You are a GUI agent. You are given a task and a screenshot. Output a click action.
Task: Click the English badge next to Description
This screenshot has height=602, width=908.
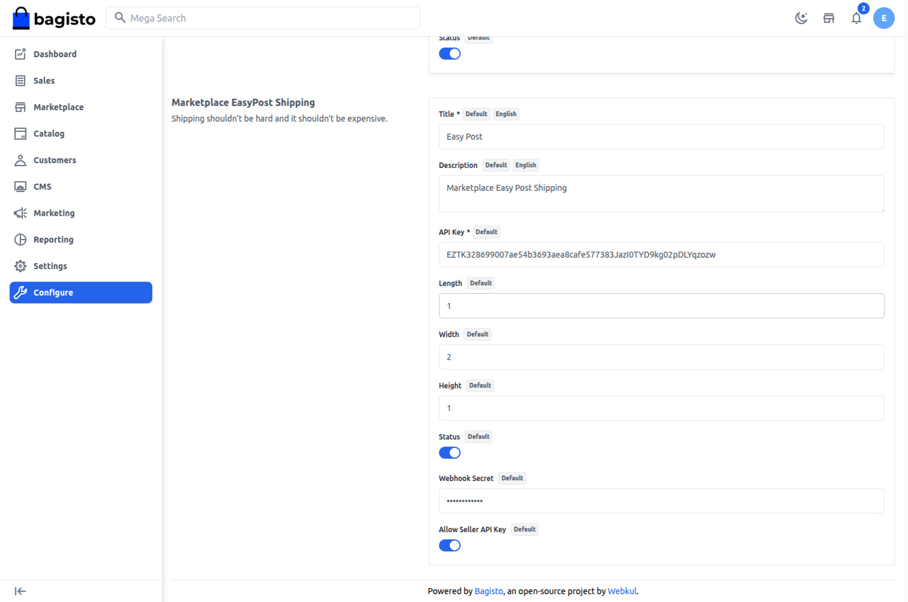[526, 165]
